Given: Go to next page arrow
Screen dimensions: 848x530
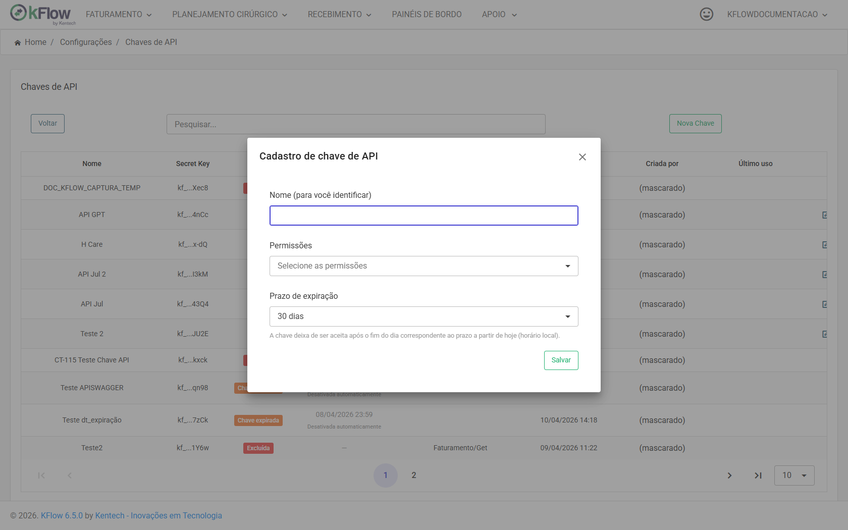Looking at the screenshot, I should tap(729, 475).
